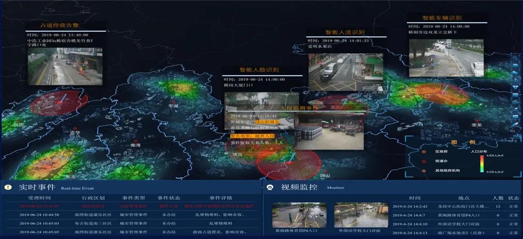Open the 智能人流识别 camera image
This screenshot has width=523, height=239.
(x=345, y=72)
